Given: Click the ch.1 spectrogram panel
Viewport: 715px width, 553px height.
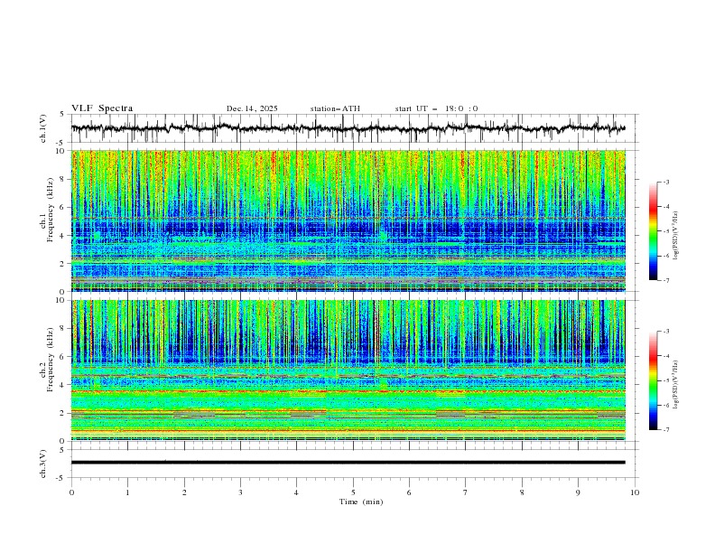Looking at the screenshot, I should point(348,220).
